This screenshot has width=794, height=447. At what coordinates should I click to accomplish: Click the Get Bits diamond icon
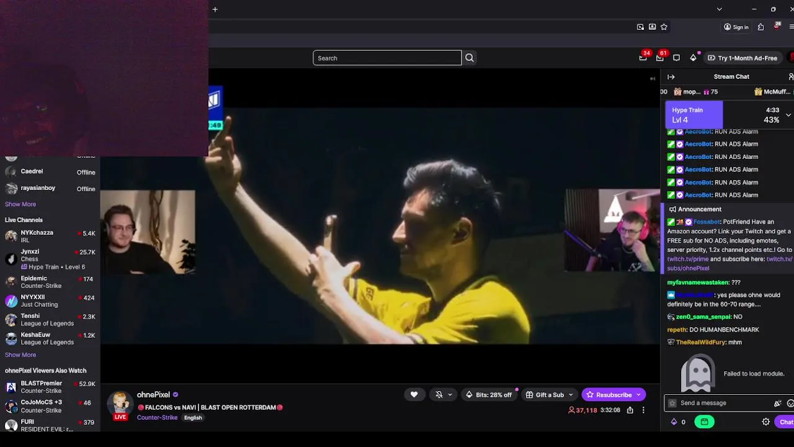click(x=694, y=58)
